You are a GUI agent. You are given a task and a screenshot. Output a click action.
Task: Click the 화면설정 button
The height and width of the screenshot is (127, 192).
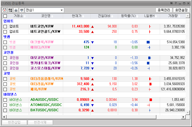point(181,10)
